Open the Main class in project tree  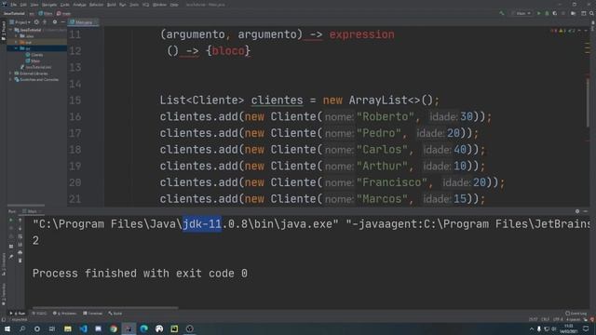coord(34,60)
